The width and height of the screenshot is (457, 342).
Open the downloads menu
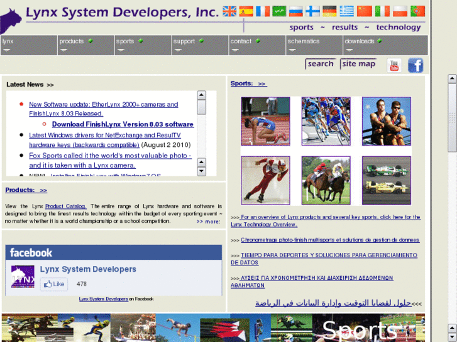[385, 45]
